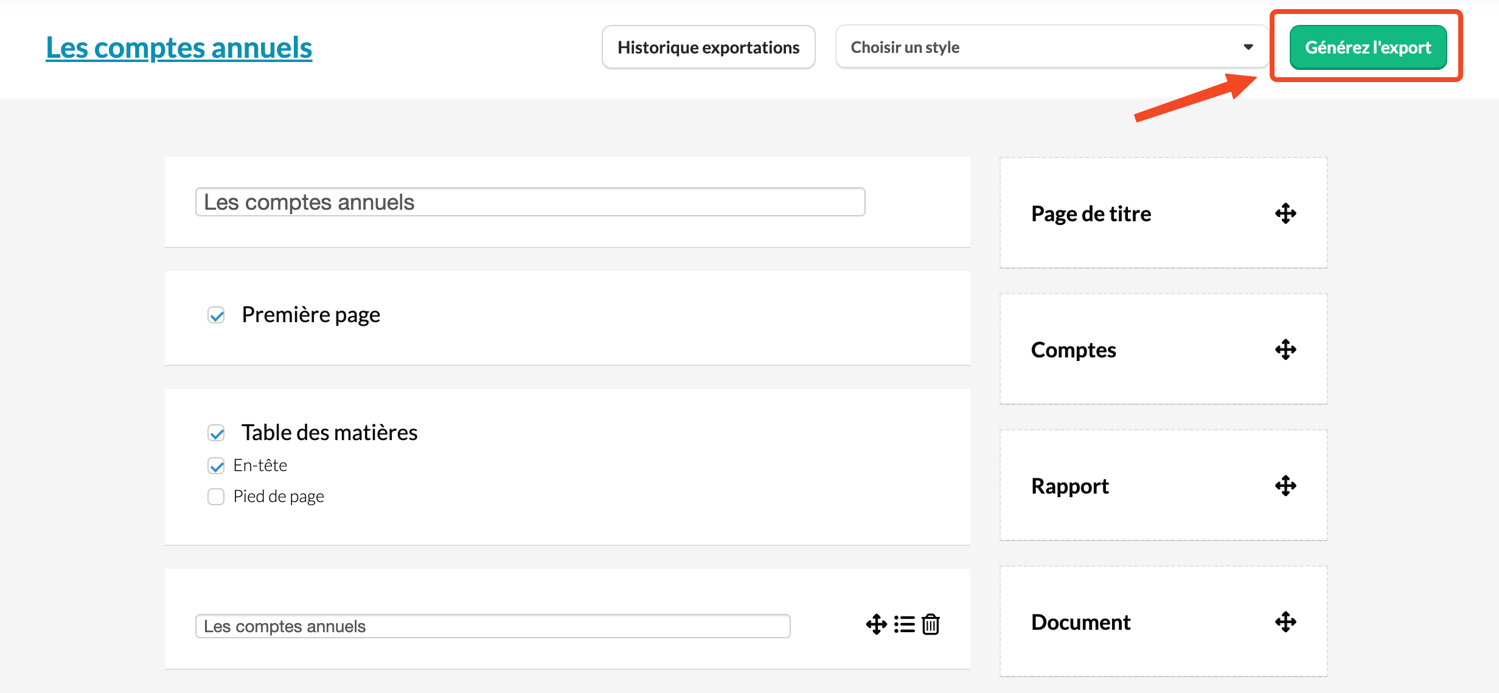Click move icon on Document block
Screen dimensions: 1499x693
pyautogui.click(x=1285, y=622)
